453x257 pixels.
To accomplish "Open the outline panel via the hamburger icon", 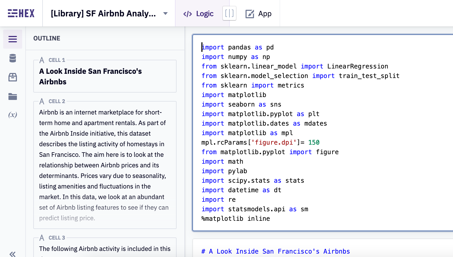I will click(x=12, y=39).
